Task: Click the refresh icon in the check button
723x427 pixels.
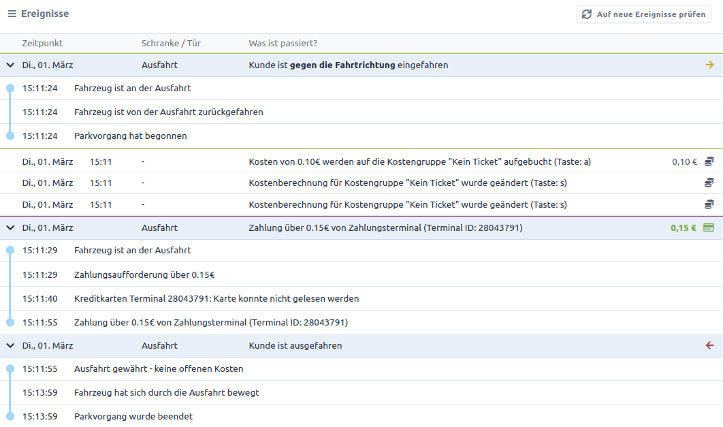Action: click(x=587, y=14)
